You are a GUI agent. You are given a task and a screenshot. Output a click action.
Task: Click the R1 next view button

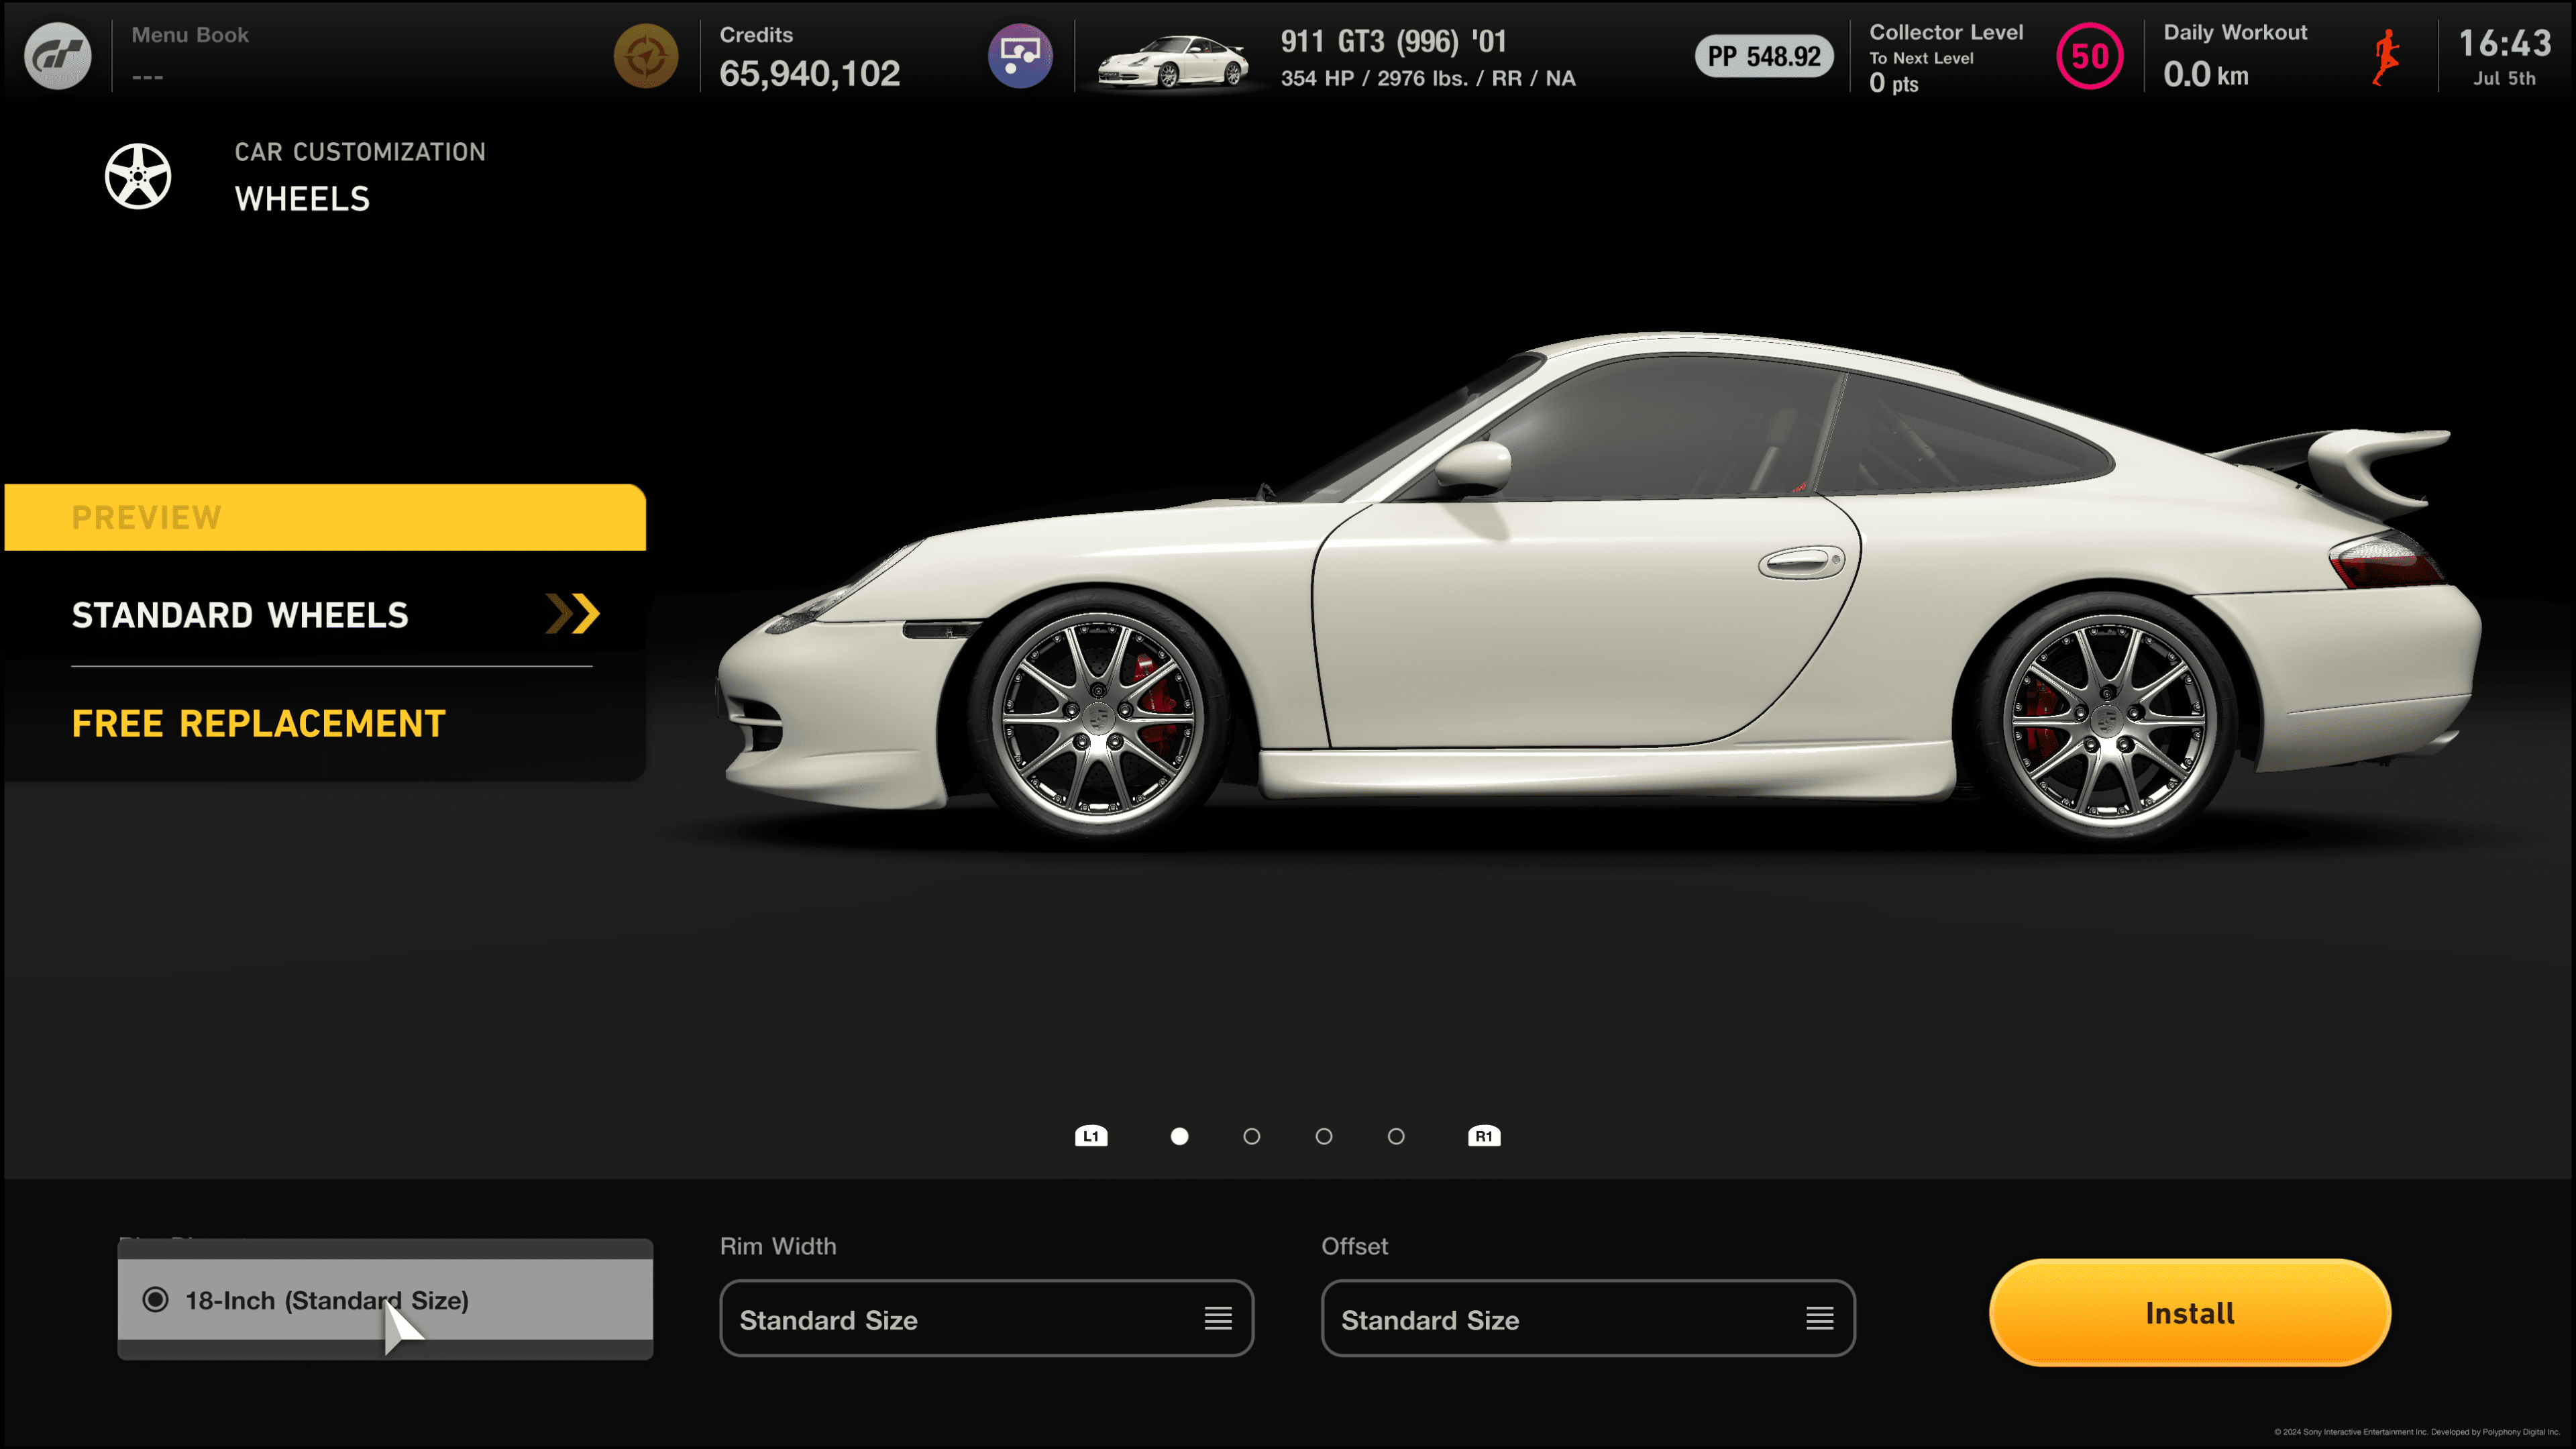tap(1484, 1136)
